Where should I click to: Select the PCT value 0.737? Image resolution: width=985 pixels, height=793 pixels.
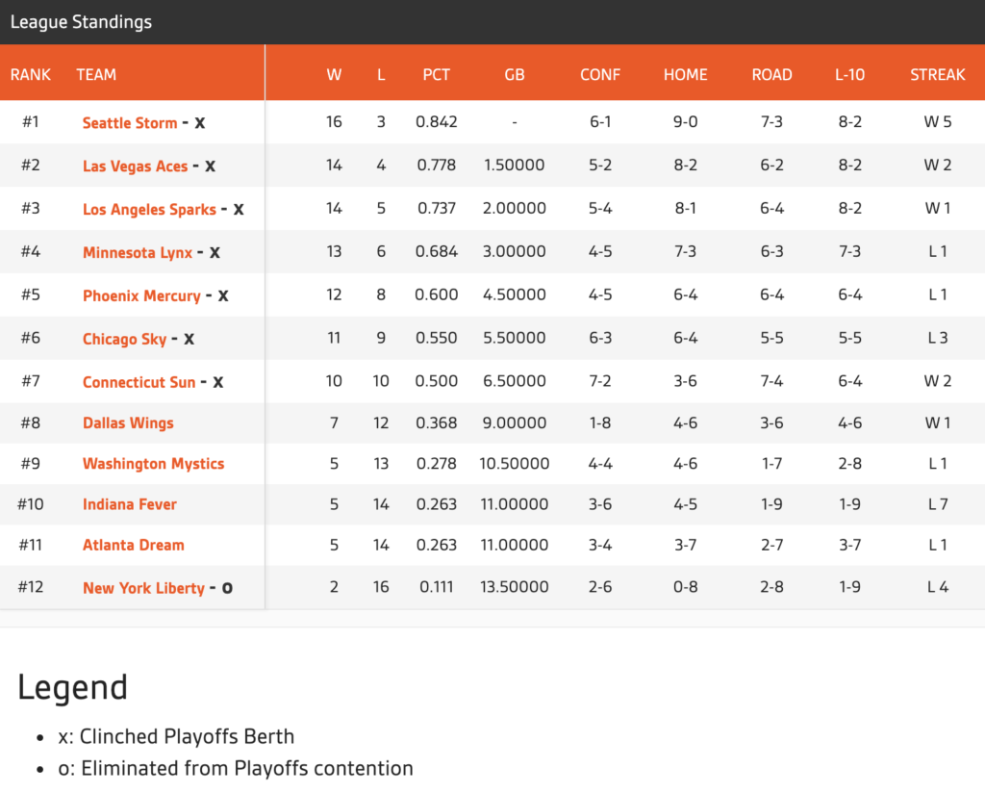tap(436, 208)
